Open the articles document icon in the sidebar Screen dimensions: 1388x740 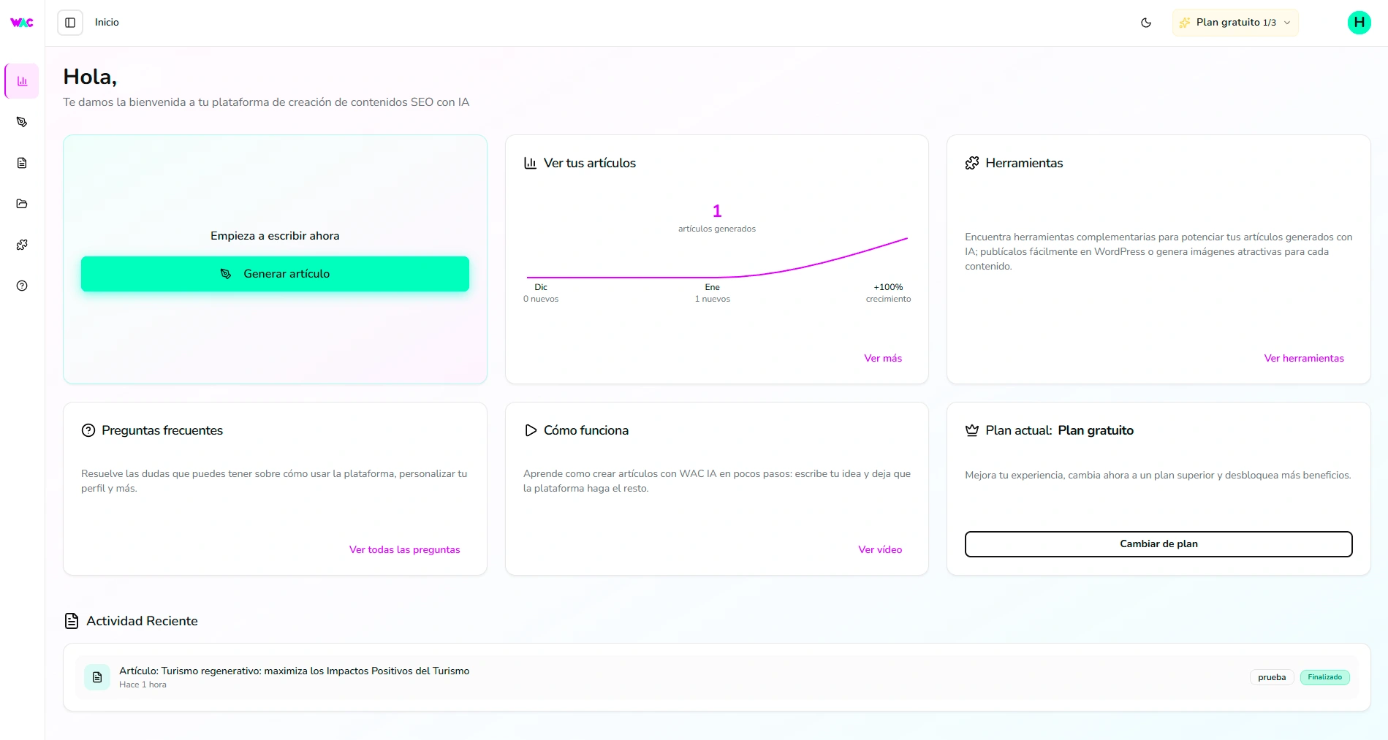22,163
